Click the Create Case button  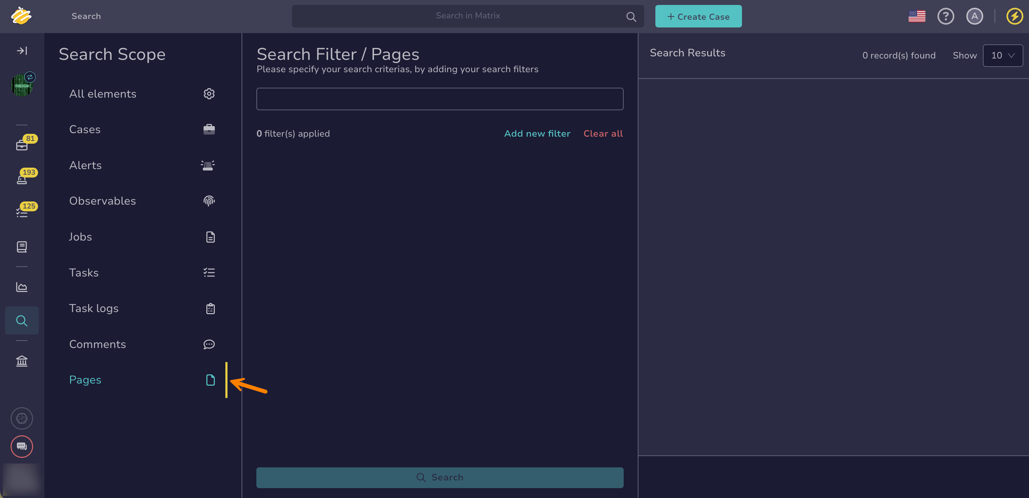(x=698, y=16)
